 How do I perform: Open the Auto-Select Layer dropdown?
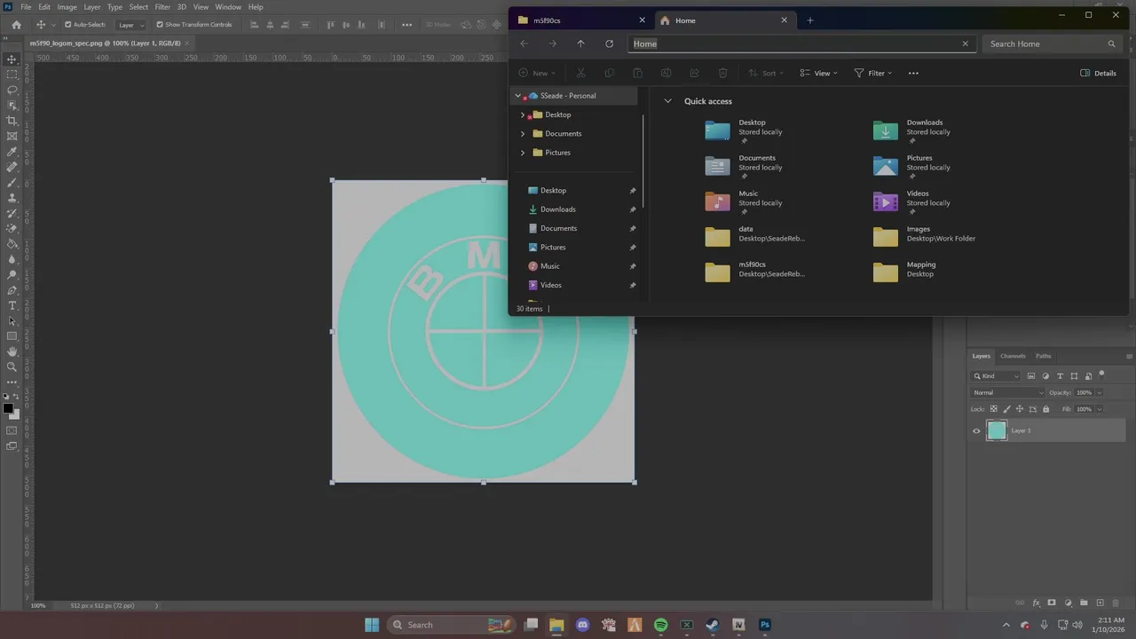131,25
